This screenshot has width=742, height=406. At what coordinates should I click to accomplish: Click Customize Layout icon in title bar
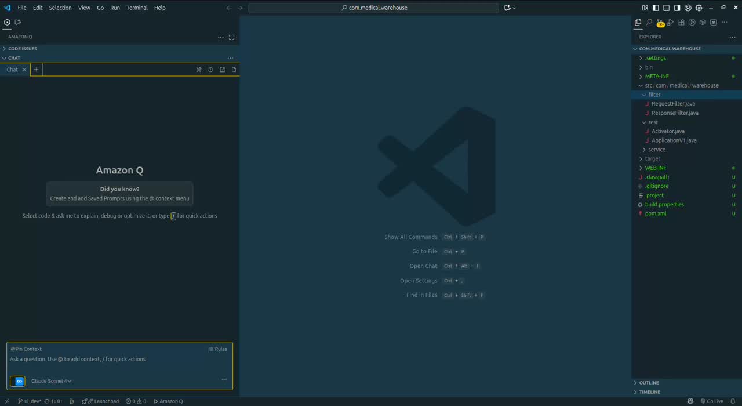pyautogui.click(x=645, y=8)
